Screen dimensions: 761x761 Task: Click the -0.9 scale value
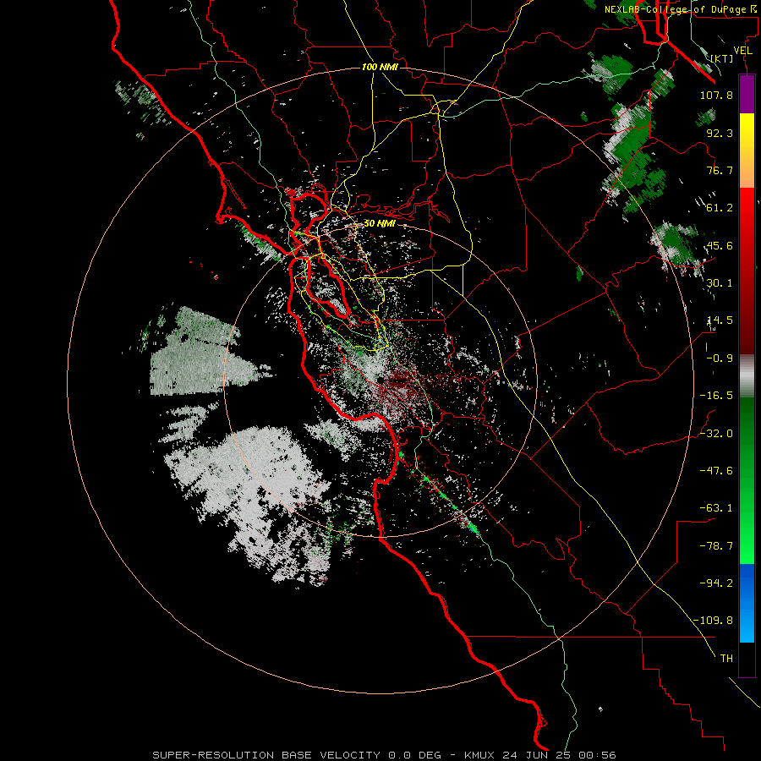720,359
